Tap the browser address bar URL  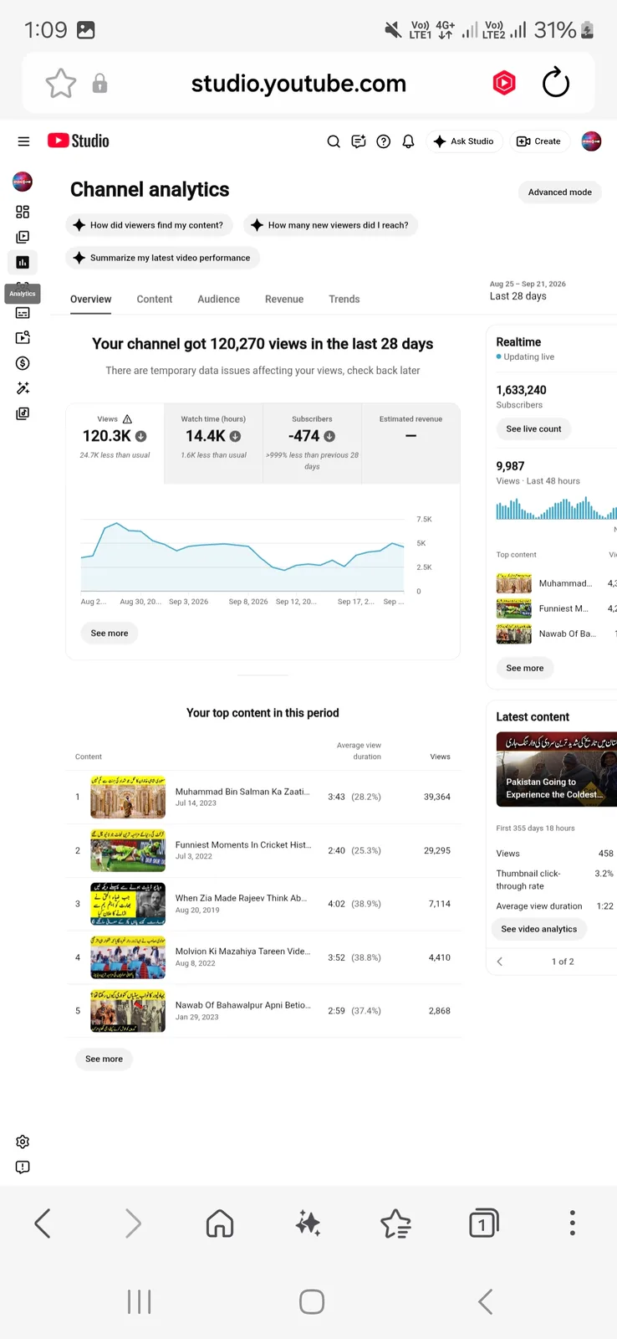(298, 83)
